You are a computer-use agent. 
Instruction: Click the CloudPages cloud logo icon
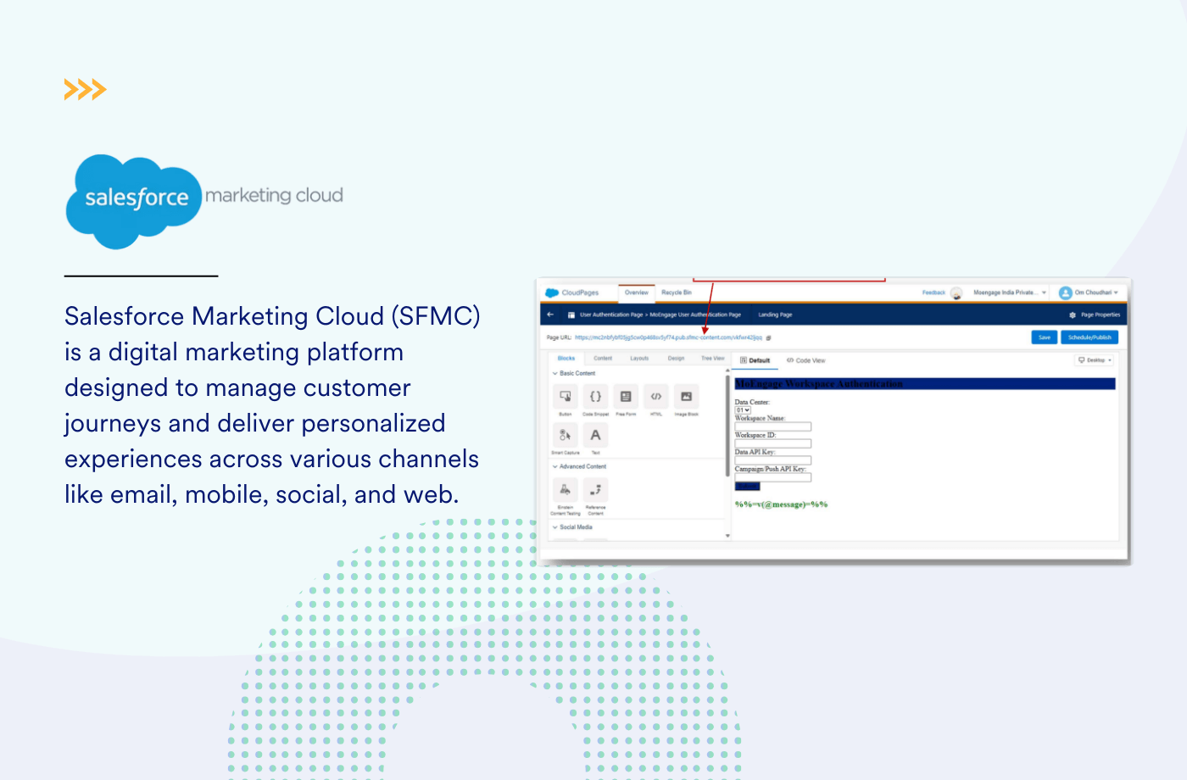tap(552, 292)
